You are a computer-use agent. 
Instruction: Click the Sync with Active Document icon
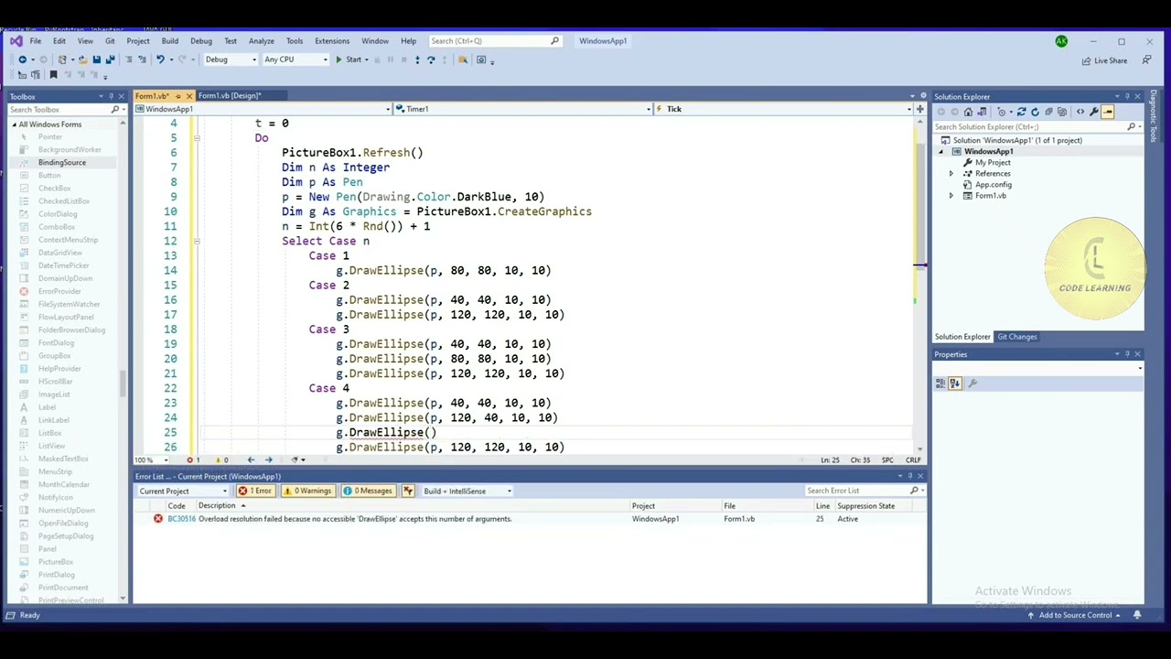[1021, 112]
